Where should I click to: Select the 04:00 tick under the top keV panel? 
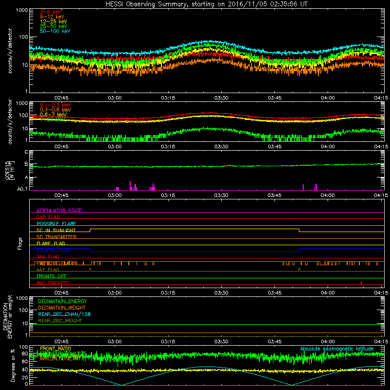click(328, 98)
